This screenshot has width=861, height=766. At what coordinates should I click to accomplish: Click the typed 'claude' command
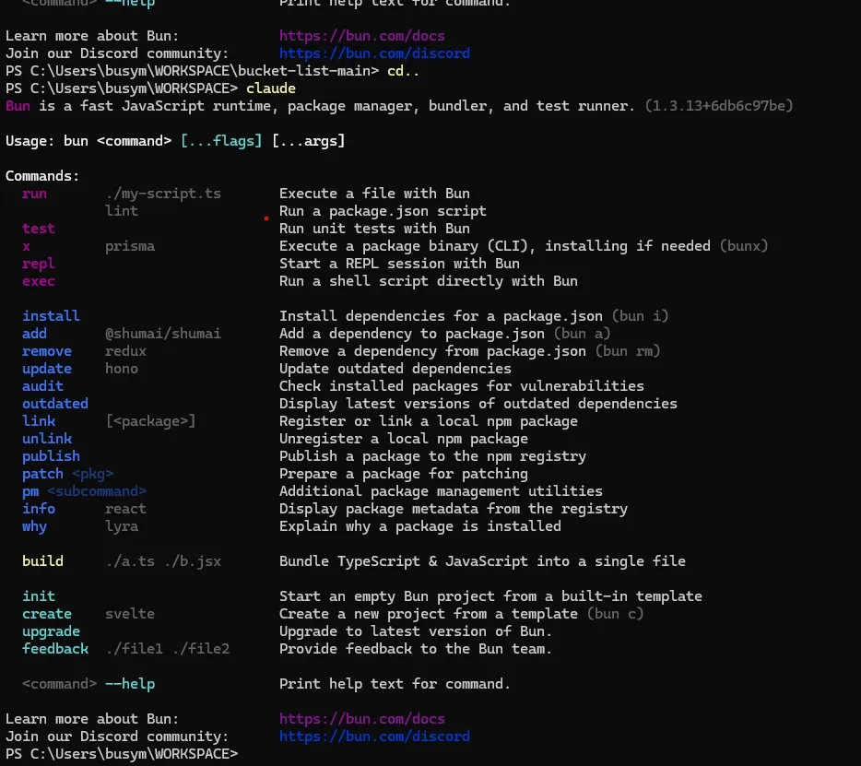click(x=271, y=88)
